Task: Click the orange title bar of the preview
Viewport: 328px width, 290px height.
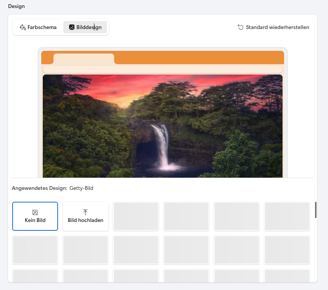Action: (199, 57)
